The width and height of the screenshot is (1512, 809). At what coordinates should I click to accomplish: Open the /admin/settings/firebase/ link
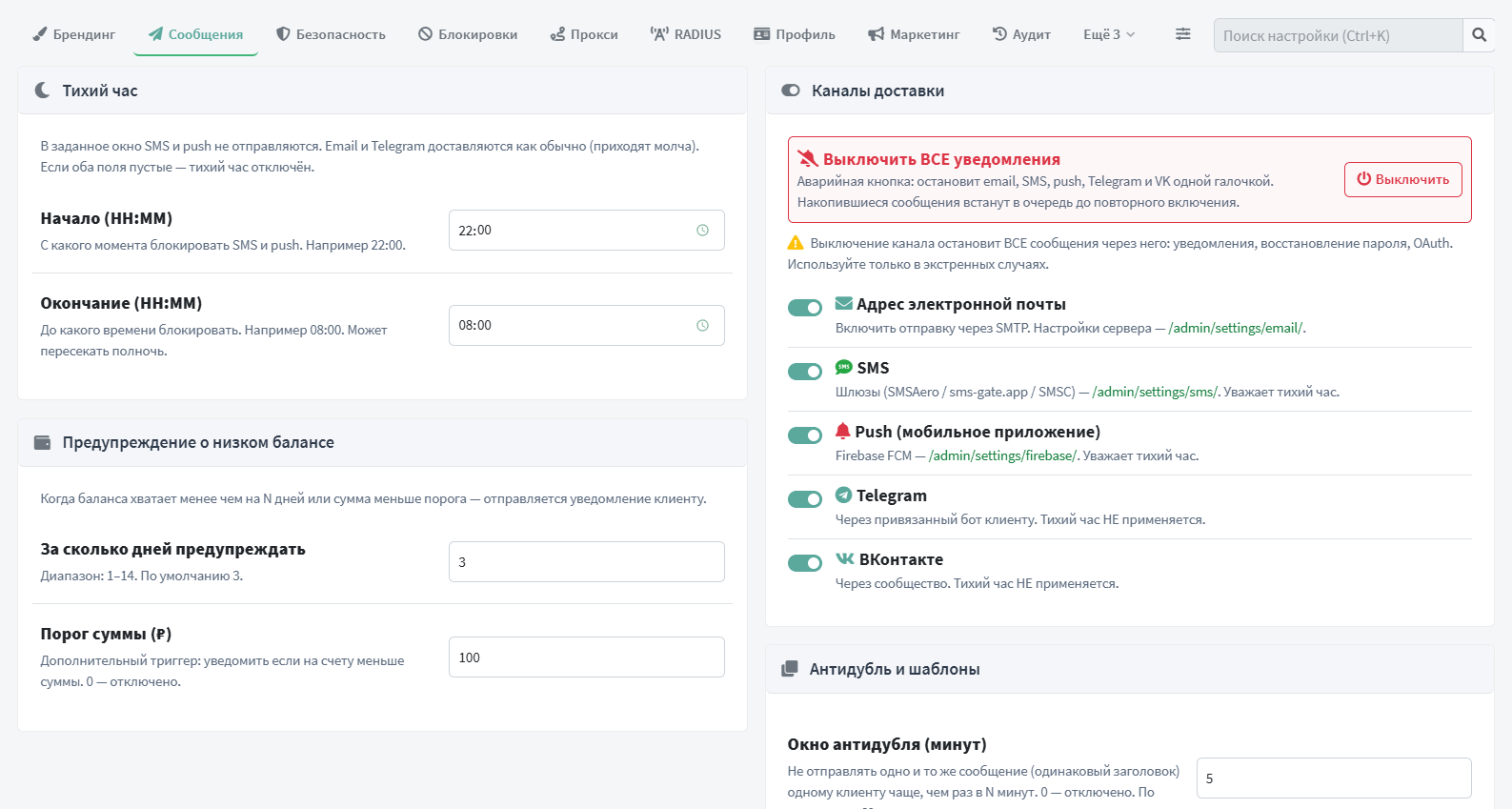tap(1003, 455)
